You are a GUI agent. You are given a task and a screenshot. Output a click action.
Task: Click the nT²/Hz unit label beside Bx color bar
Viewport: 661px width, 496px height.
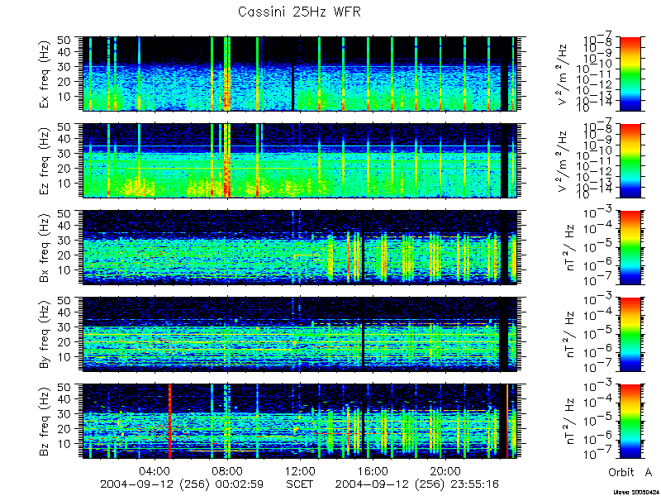569,247
